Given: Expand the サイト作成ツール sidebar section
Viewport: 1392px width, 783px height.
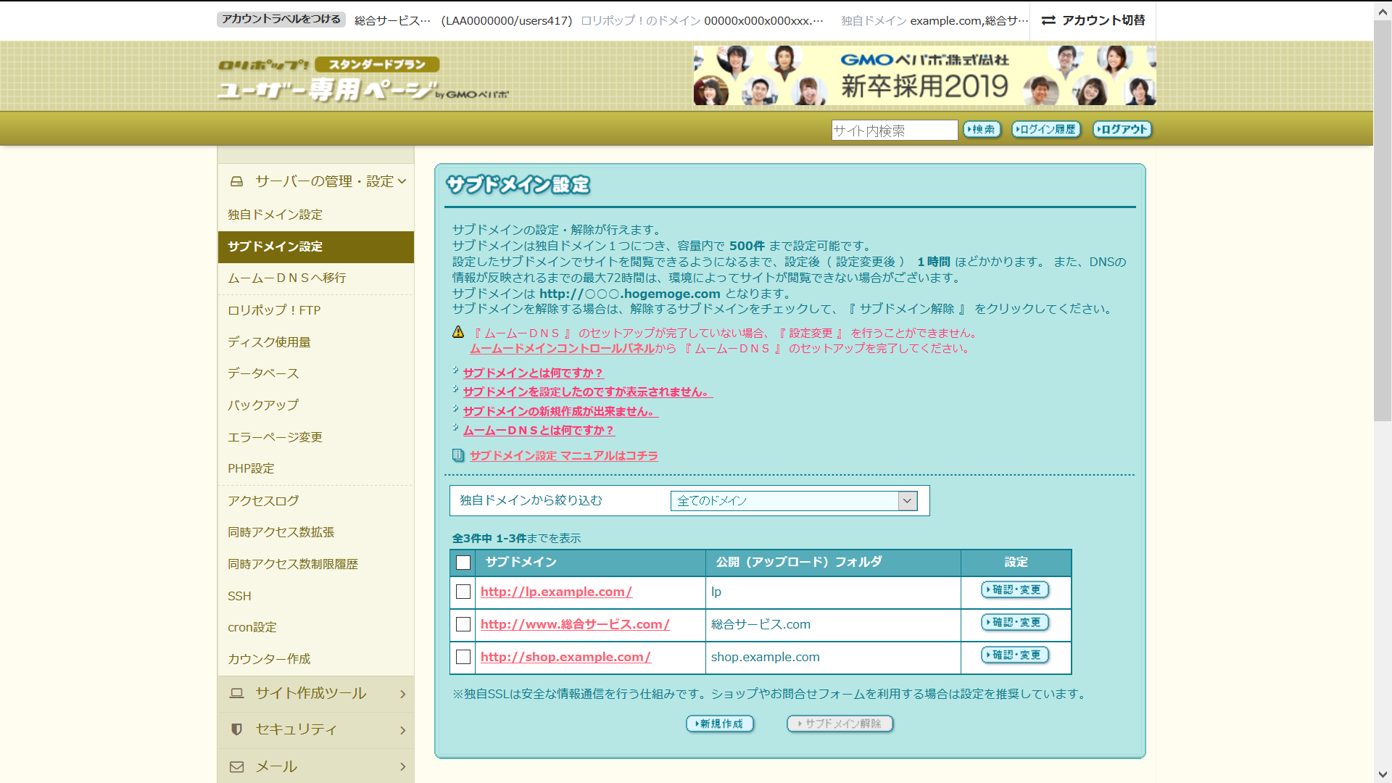Looking at the screenshot, I should [402, 694].
